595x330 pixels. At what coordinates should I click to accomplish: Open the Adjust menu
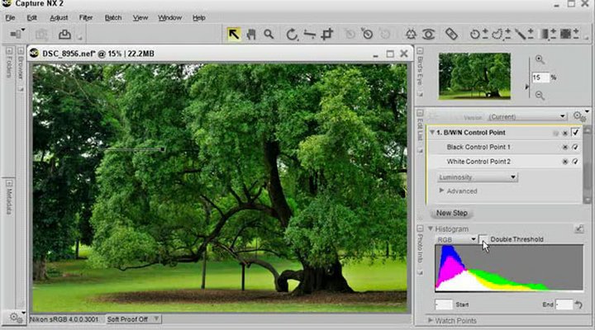point(59,18)
